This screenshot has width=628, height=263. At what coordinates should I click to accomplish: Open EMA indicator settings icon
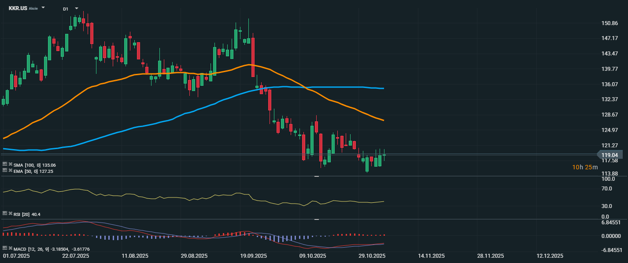5,171
